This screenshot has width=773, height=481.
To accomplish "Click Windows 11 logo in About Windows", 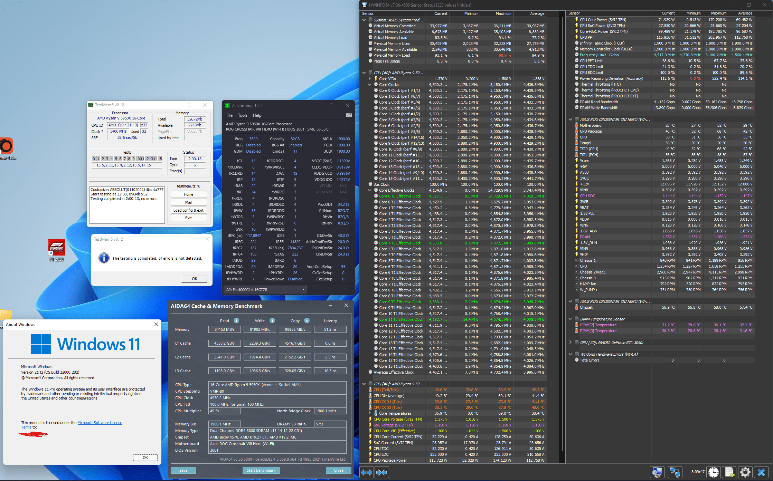I will pyautogui.click(x=41, y=344).
